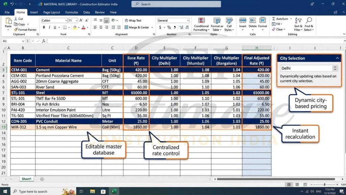346x195 pixels.
Task: Apply the accounting dollar format
Action: tap(160, 27)
